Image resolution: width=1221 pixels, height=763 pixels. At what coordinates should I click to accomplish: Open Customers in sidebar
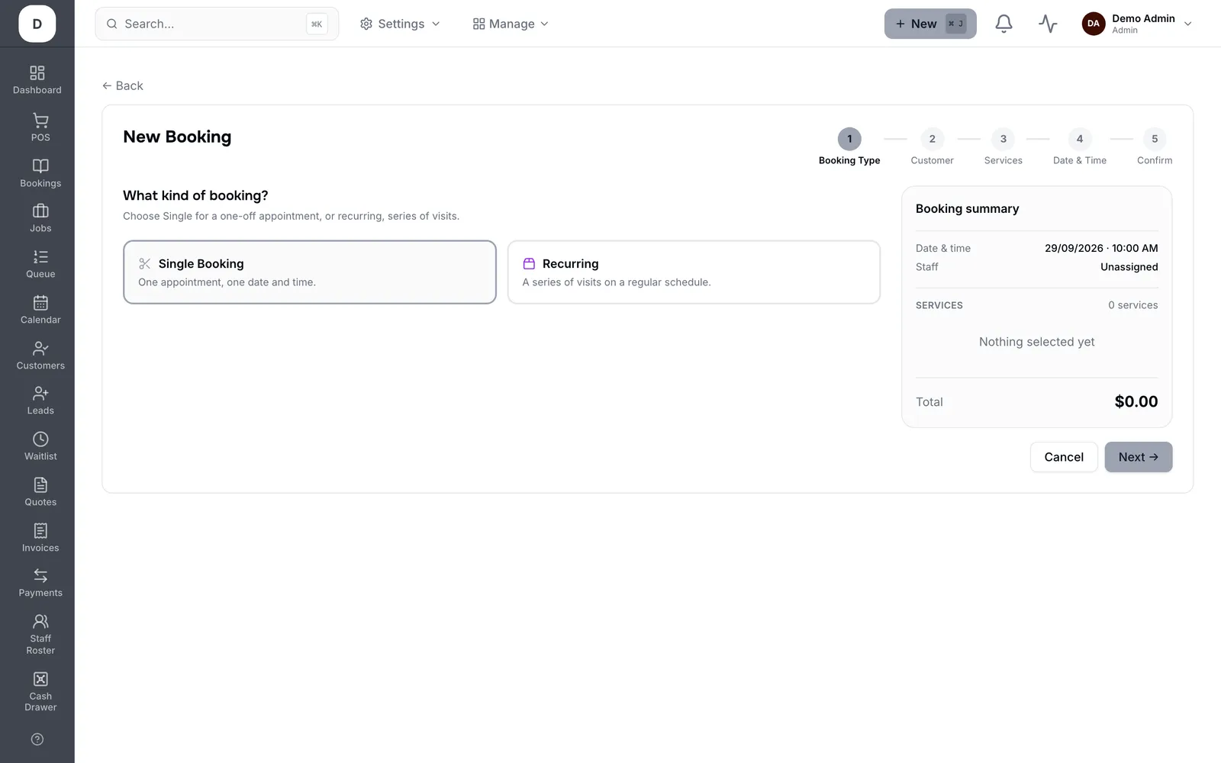point(40,356)
